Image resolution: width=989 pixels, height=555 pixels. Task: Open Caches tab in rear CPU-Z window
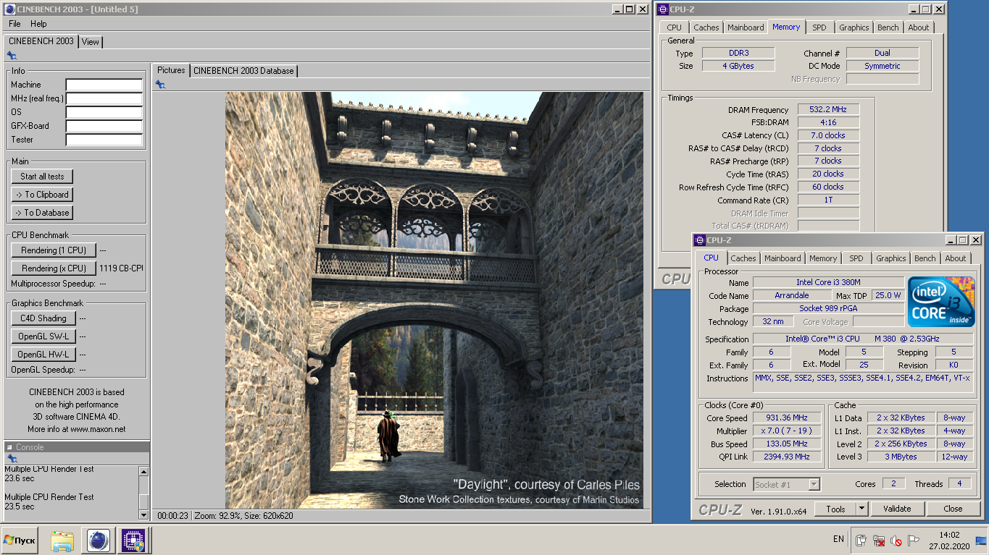tap(706, 27)
